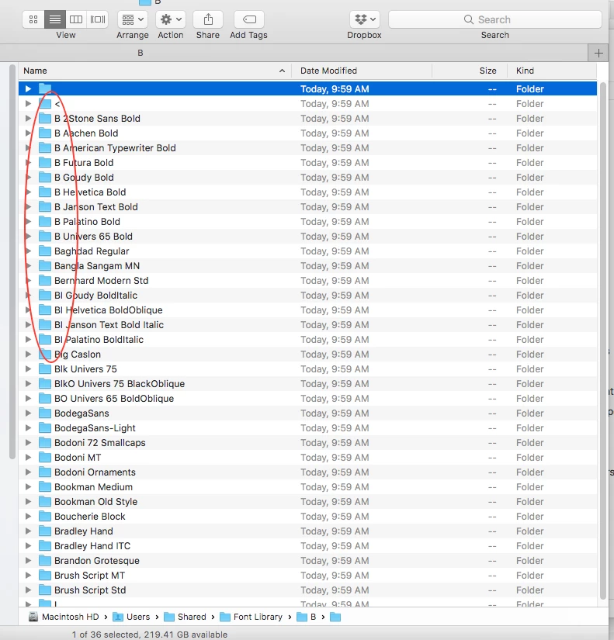Select Bradley Hand ITC folder icon
The height and width of the screenshot is (640, 614).
click(45, 545)
